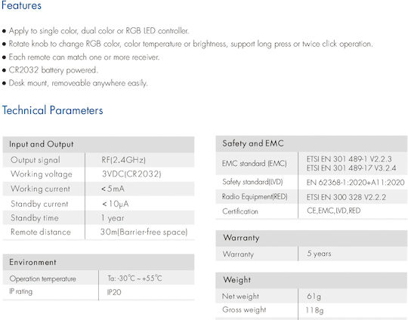This screenshot has width=408, height=320.
Task: Select the Environment section header
Action: pos(98,263)
